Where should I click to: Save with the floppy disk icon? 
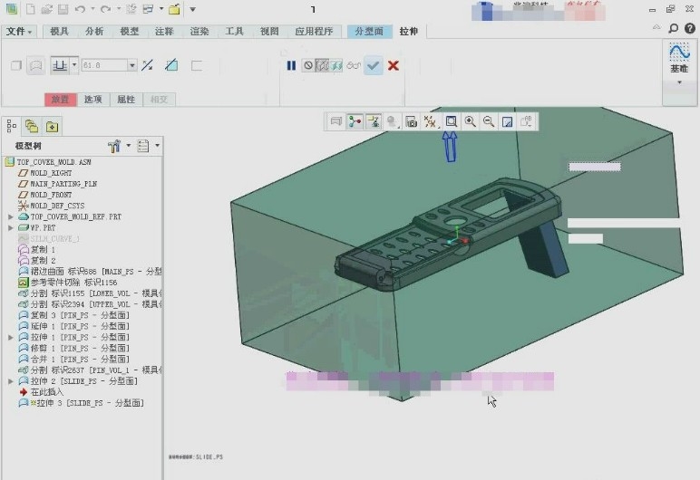click(x=63, y=9)
